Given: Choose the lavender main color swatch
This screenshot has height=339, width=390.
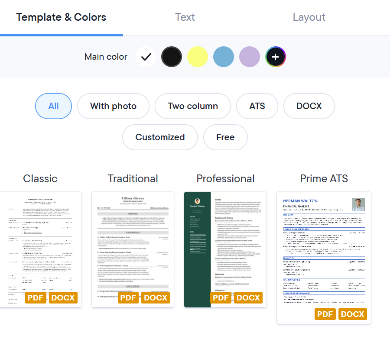Looking at the screenshot, I should pos(250,57).
